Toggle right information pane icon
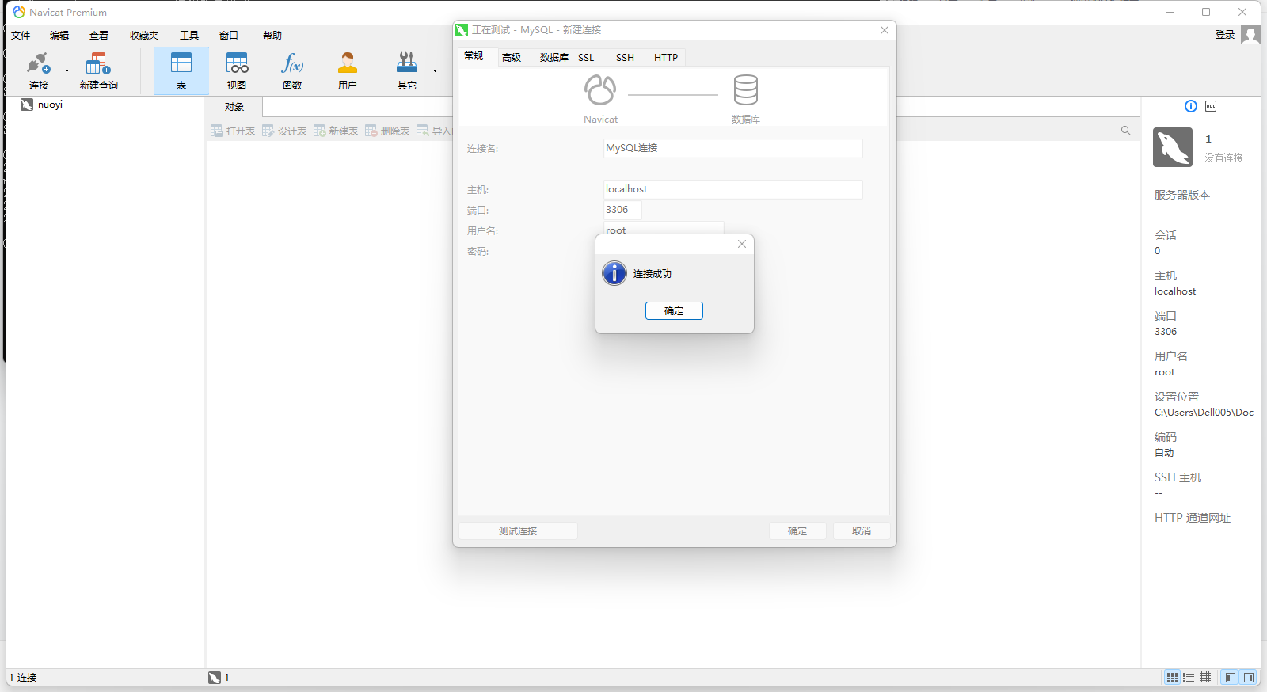Viewport: 1267px width, 692px height. click(x=1249, y=678)
